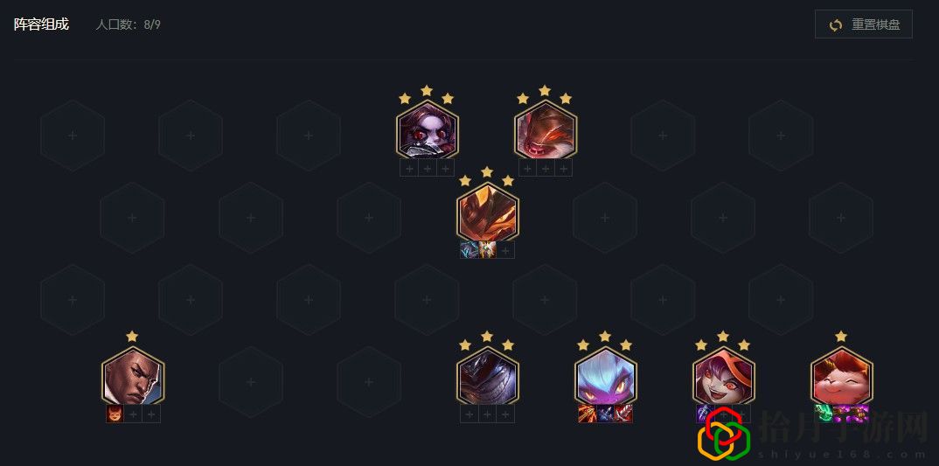Viewport: 939px width, 466px height.
Task: Click the purple item icon under Lulu
Action: [704, 414]
